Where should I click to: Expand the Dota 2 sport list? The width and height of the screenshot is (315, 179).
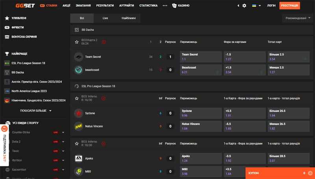click(x=63, y=142)
